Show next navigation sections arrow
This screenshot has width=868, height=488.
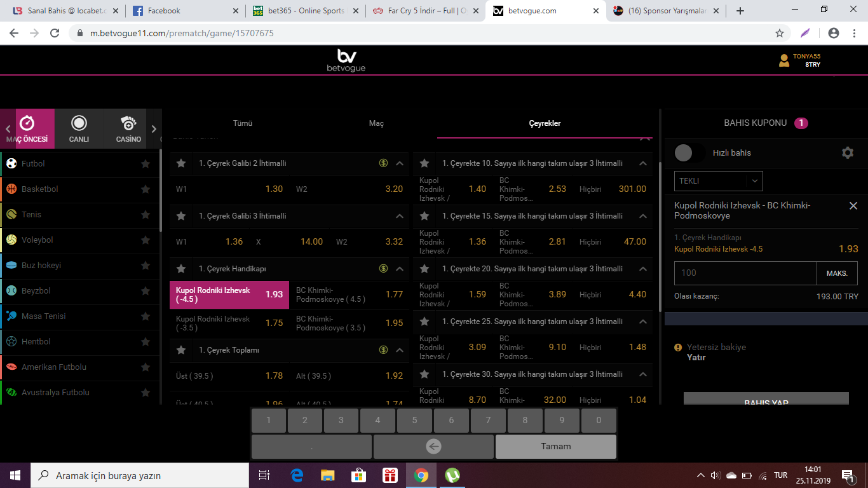coord(154,129)
